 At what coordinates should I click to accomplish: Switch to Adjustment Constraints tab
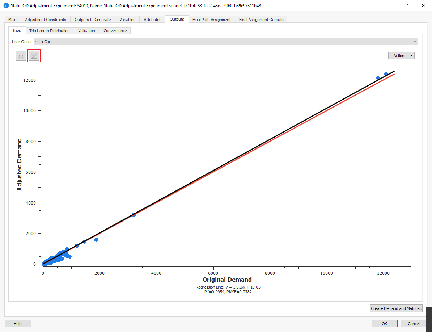tap(46, 20)
